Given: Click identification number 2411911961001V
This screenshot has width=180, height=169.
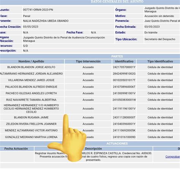Looking at the screenshot, I should tap(124, 109).
